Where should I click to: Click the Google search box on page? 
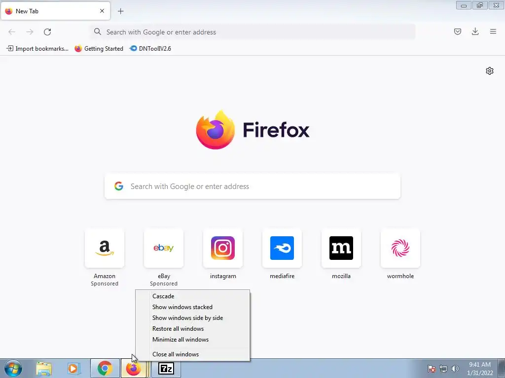pos(252,187)
